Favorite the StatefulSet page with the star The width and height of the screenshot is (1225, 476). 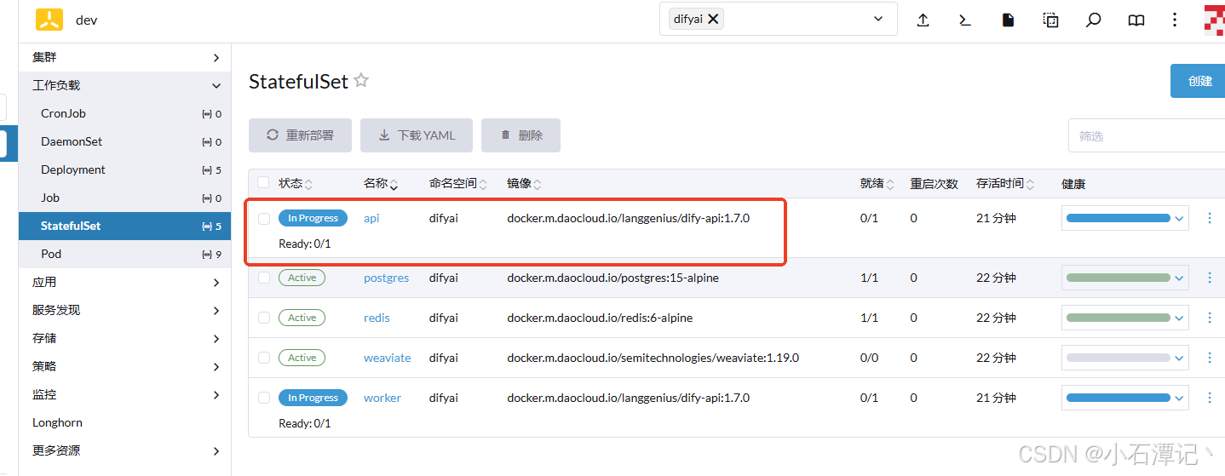361,81
